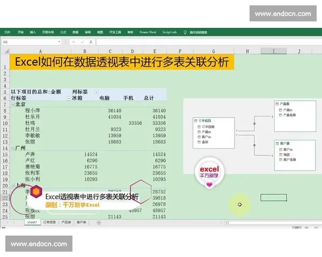
Task: Click the 订单信息 table icon in diagram
Action: (x=196, y=120)
